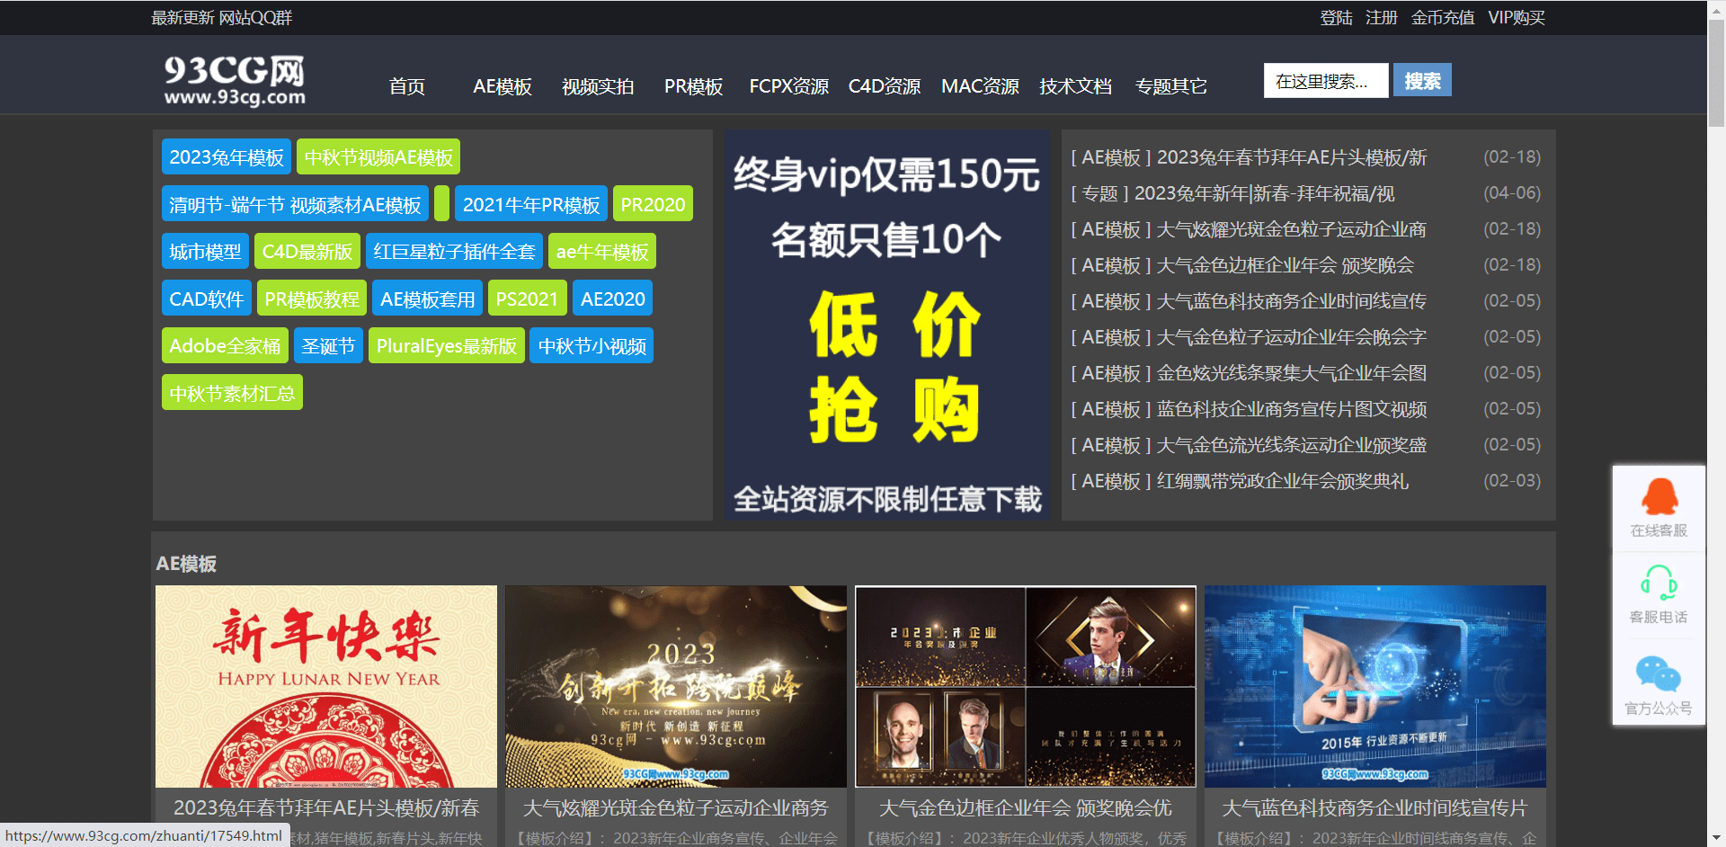Open title link 大气金色边框企业年会 颁奖晚会优
The image size is (1726, 847).
tap(1026, 808)
